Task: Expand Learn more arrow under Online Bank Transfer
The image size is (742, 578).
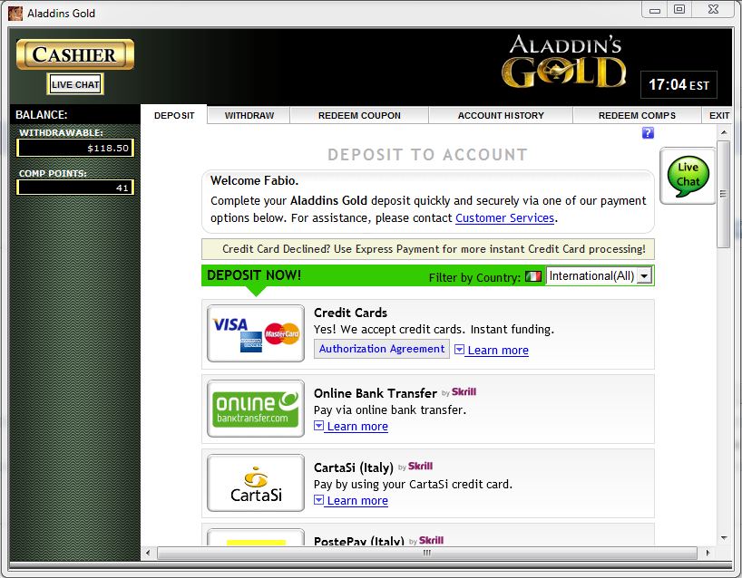Action: [x=318, y=426]
